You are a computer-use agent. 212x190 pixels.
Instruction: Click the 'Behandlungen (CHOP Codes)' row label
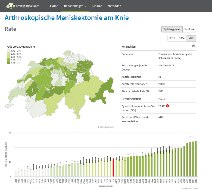(x=134, y=68)
